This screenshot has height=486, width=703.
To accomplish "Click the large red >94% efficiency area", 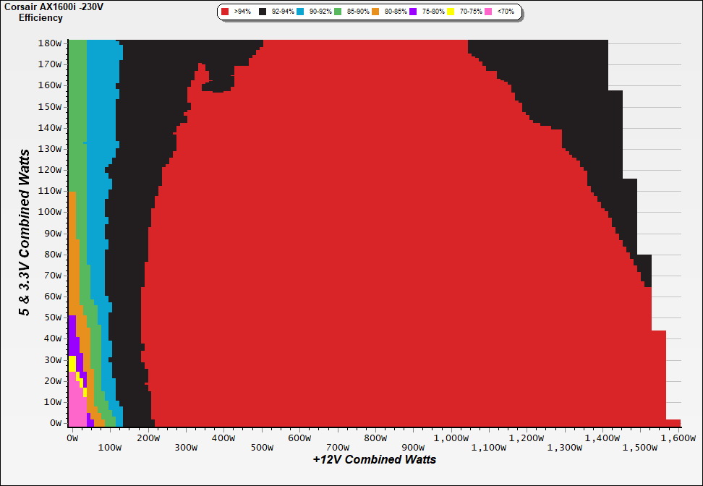I will tap(398, 253).
